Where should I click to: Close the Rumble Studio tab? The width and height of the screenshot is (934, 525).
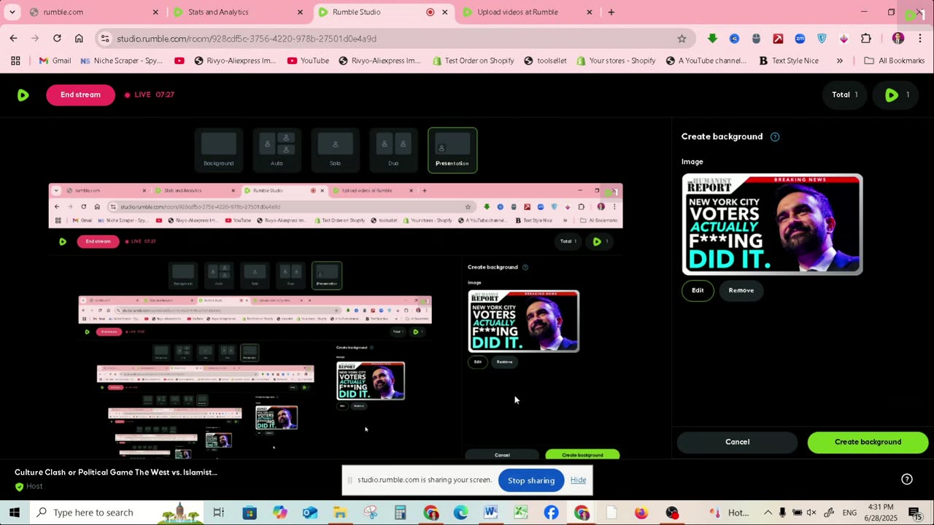pos(444,12)
